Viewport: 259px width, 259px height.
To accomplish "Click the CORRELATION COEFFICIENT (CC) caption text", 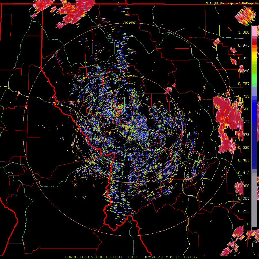I will tap(101, 257).
